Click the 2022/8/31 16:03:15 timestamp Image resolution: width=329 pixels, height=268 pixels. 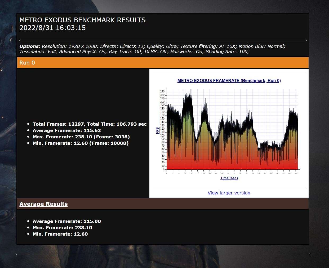click(x=52, y=28)
